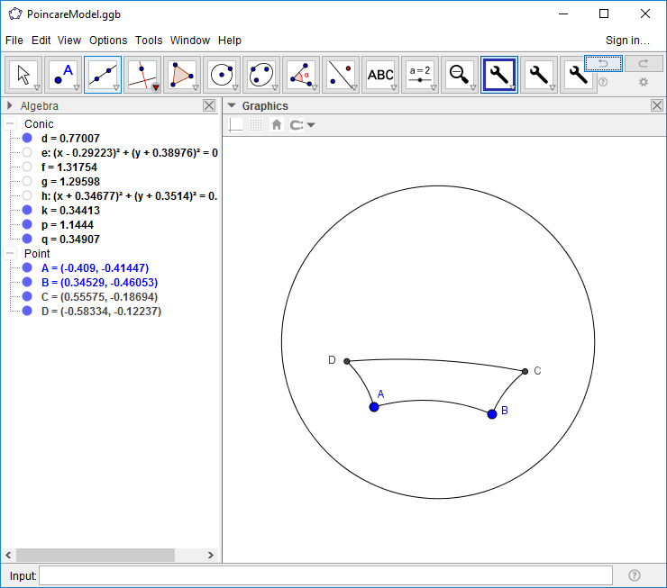This screenshot has height=588, width=667.
Task: Toggle visibility of number f
Action: tap(27, 167)
